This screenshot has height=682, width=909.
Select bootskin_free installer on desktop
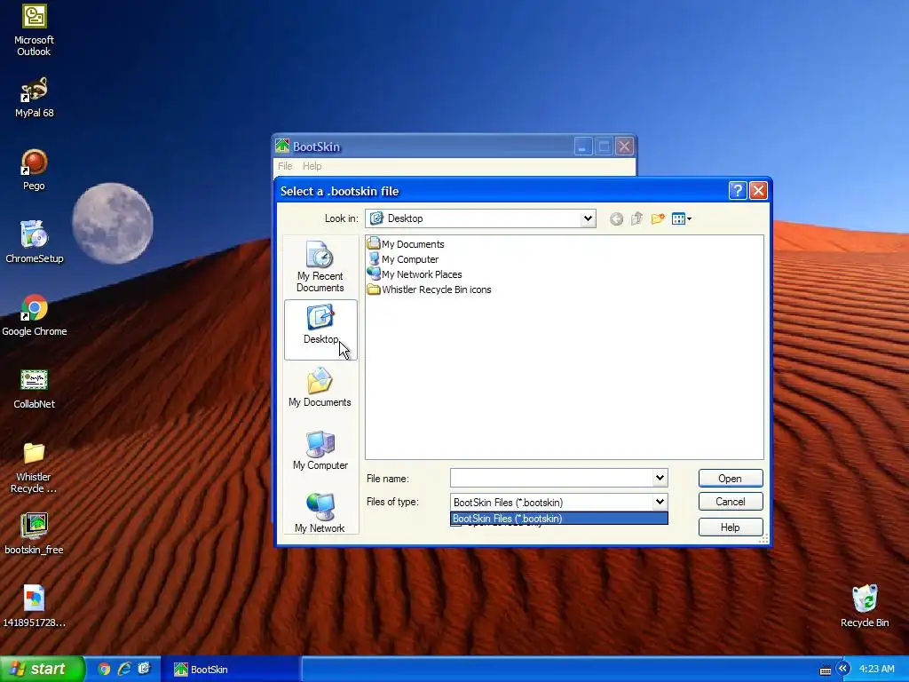click(x=34, y=534)
